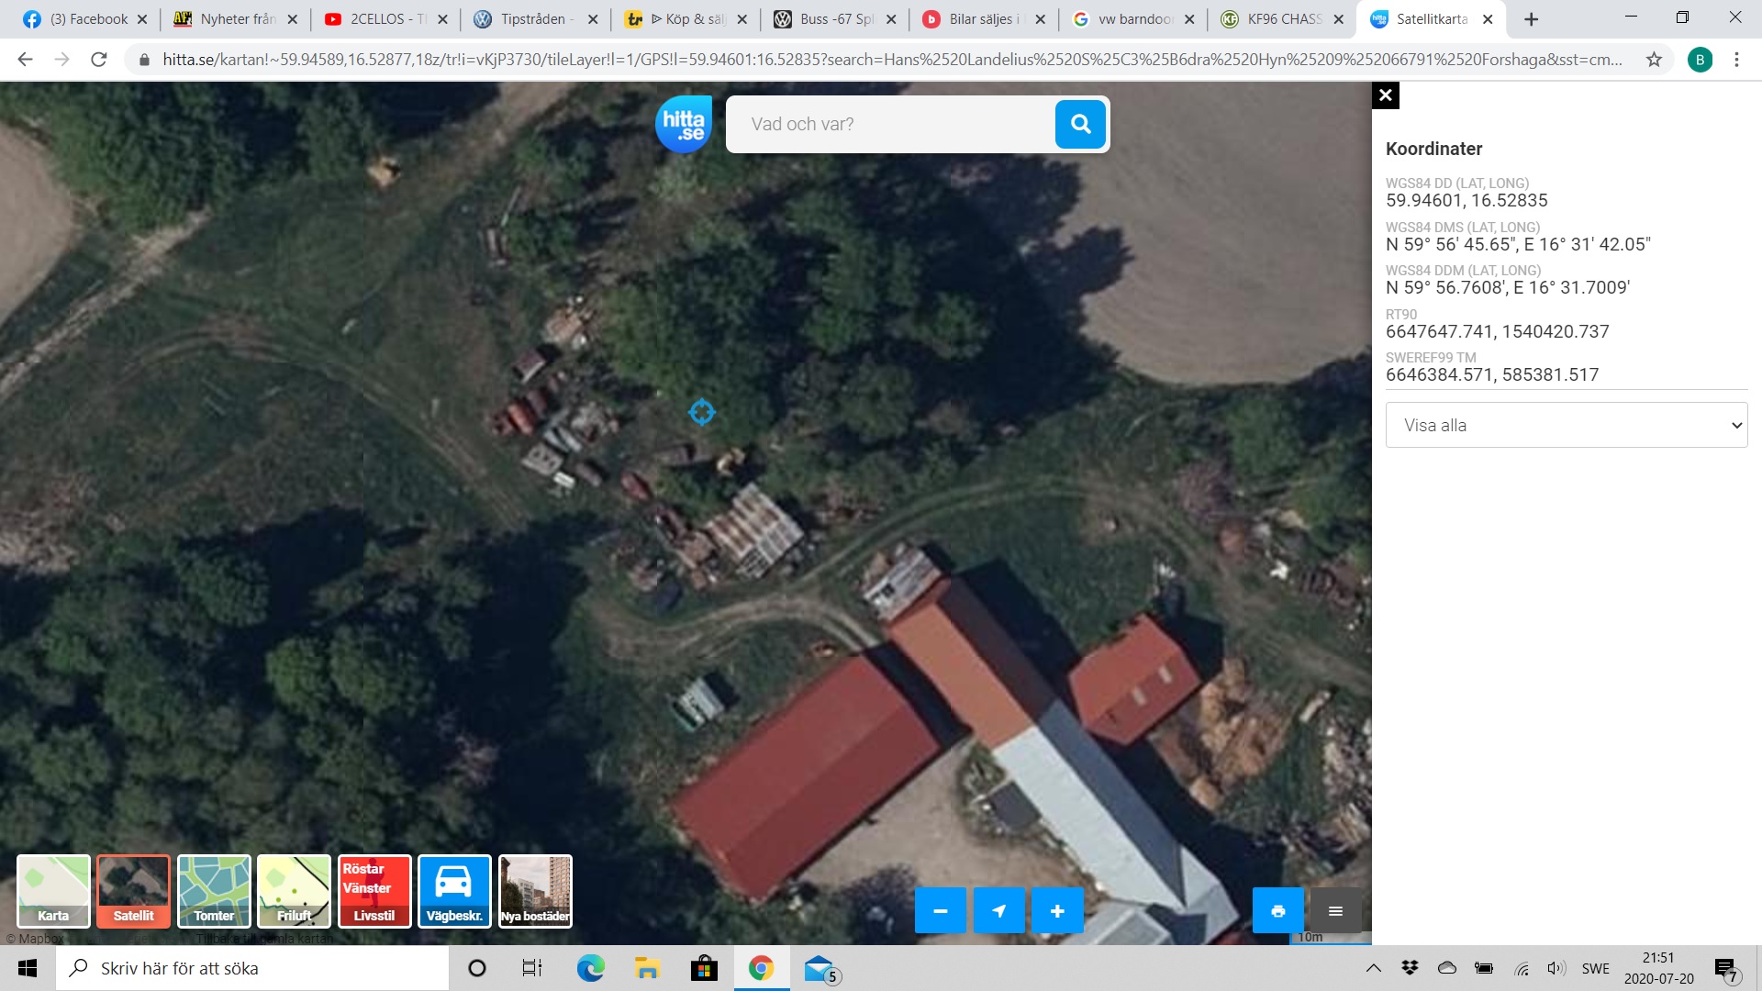The image size is (1762, 991).
Task: Print the map using printer icon
Action: [x=1277, y=910]
